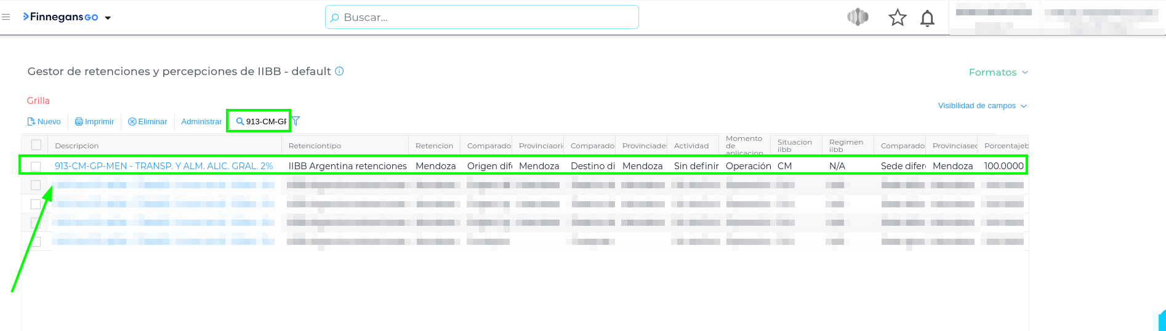Open Visibilidad de campos dropdown
1166x331 pixels.
coord(982,106)
